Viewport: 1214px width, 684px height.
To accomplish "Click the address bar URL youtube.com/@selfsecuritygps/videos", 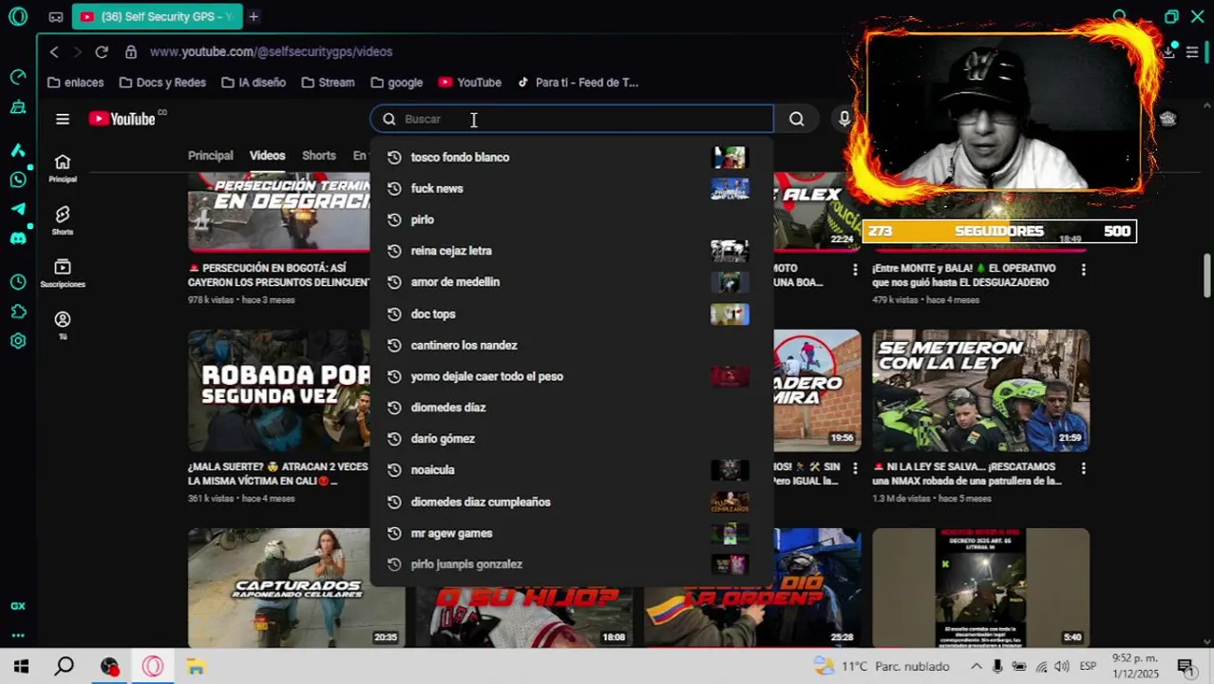I will pos(271,51).
